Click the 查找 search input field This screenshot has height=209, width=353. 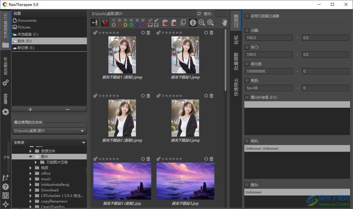221,14
